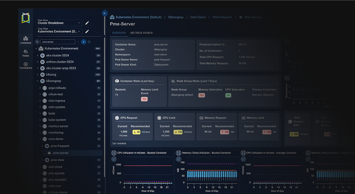Open the Tree Filter Kubernetes Environment dropdown

click(58, 31)
